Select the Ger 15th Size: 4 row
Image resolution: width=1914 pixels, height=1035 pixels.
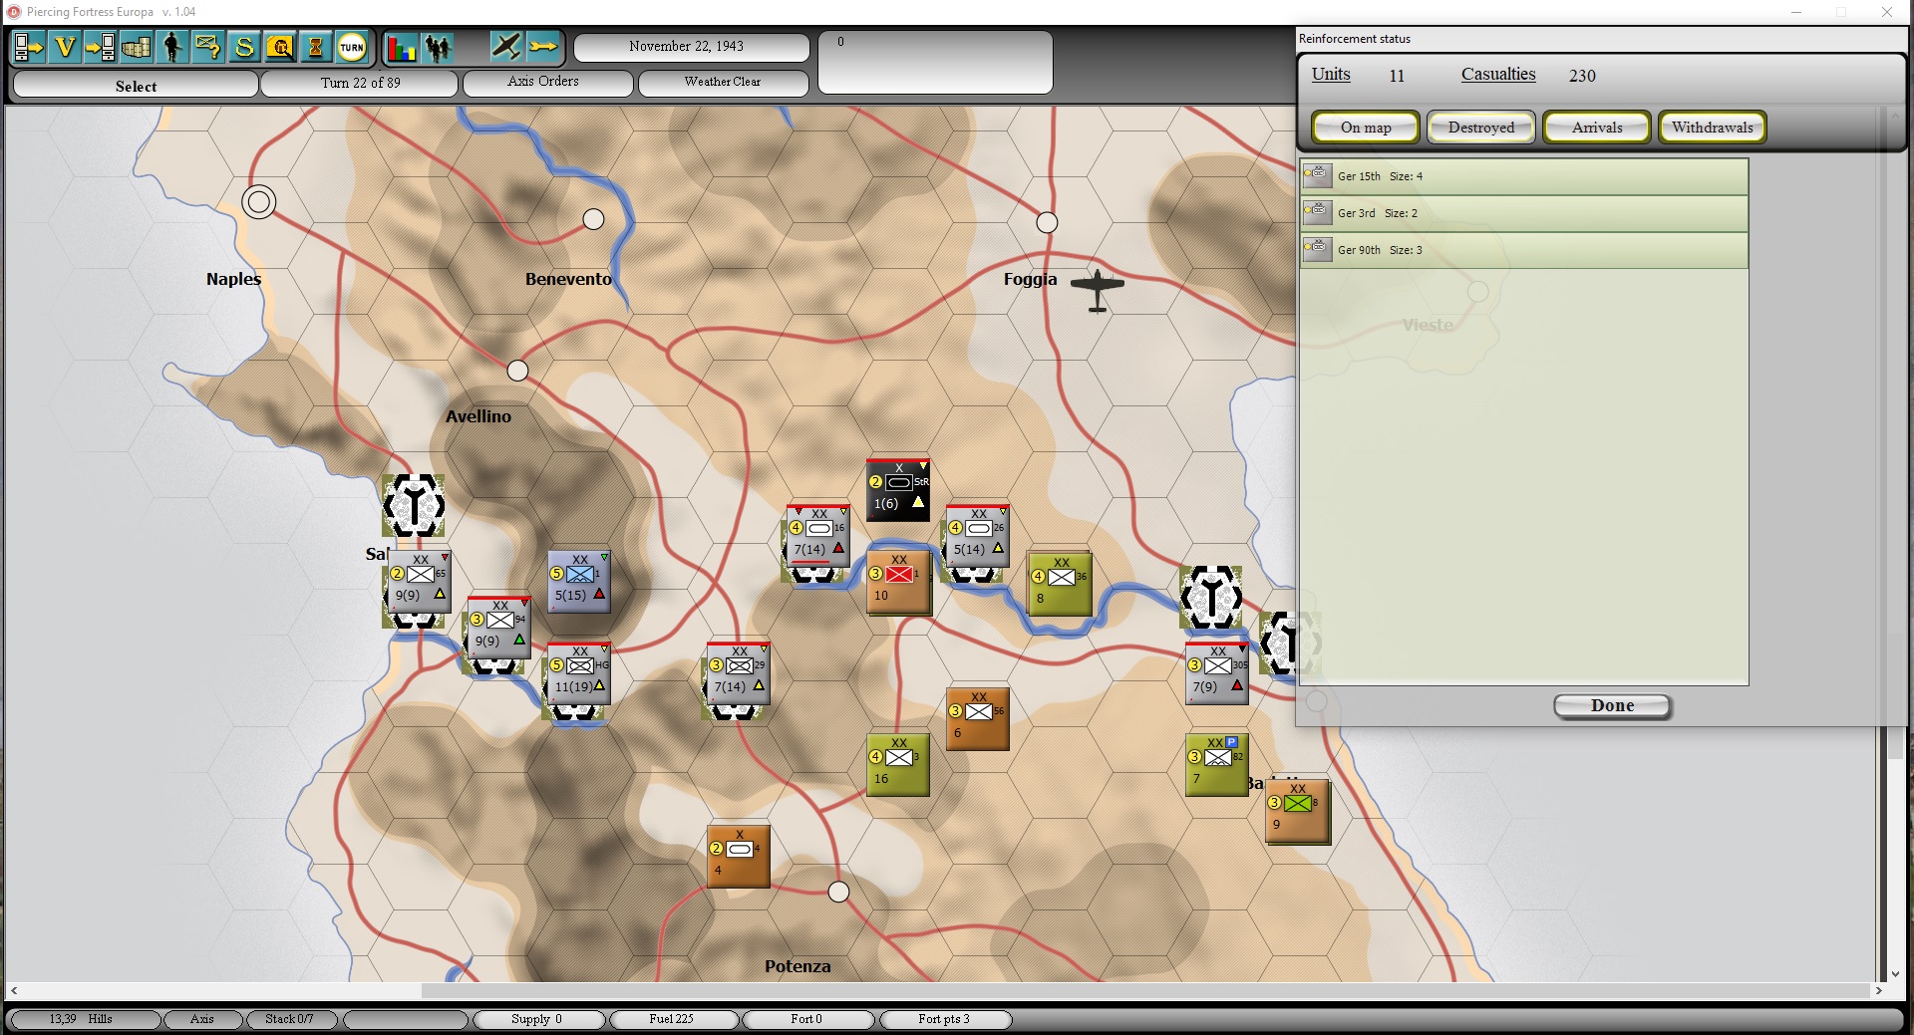click(x=1524, y=176)
